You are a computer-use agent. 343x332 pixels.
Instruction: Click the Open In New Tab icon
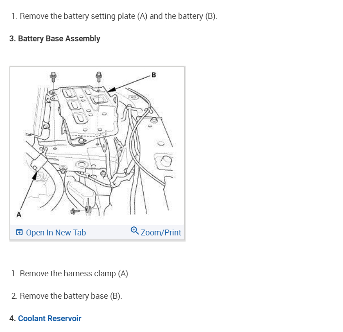point(19,233)
